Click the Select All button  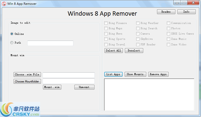(114, 51)
